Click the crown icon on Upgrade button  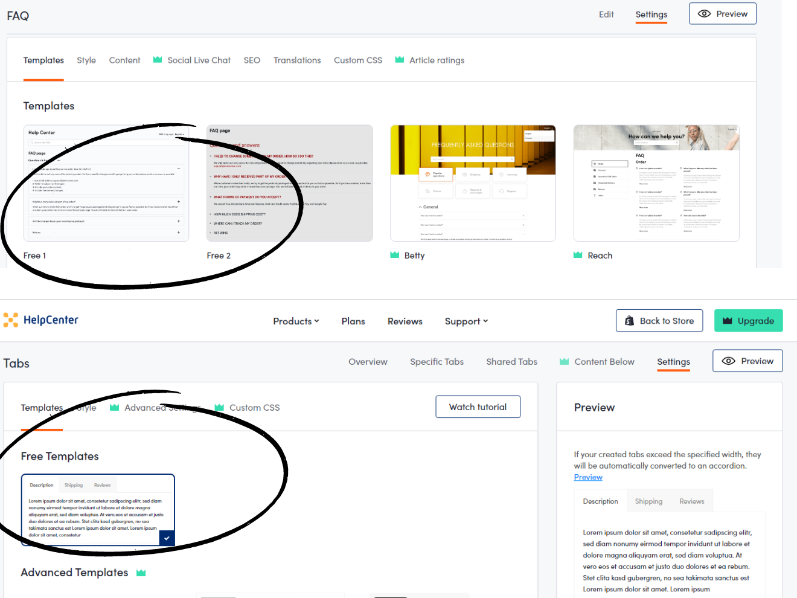point(728,321)
